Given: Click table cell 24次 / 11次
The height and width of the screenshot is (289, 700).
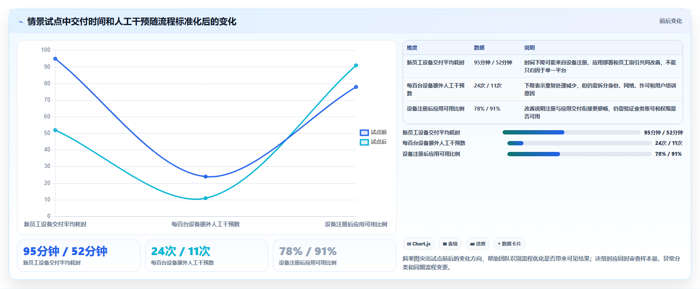Looking at the screenshot, I should (488, 86).
